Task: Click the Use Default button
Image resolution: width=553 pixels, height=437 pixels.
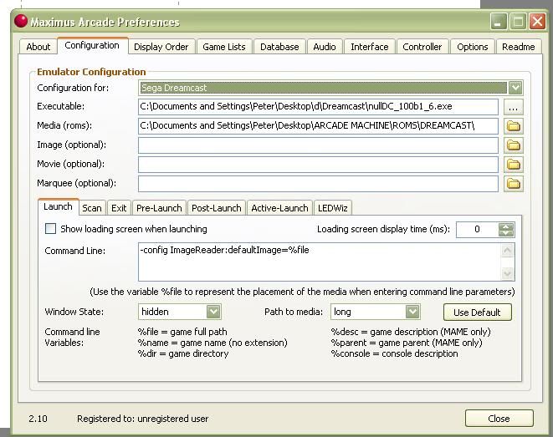Action: tap(477, 313)
